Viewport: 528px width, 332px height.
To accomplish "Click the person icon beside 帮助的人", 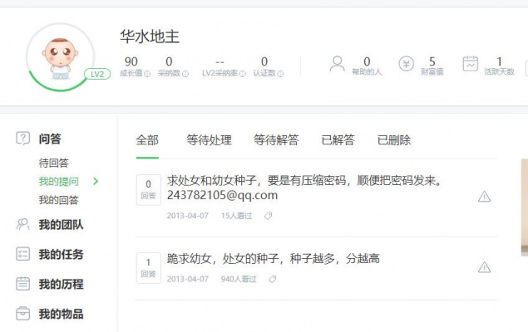I will click(x=337, y=64).
